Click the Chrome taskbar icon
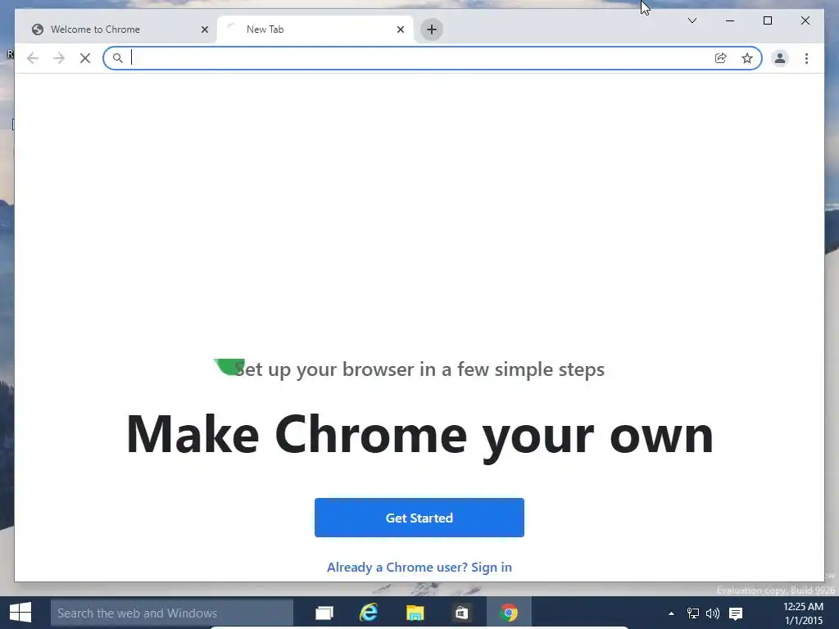The image size is (839, 629). click(509, 613)
